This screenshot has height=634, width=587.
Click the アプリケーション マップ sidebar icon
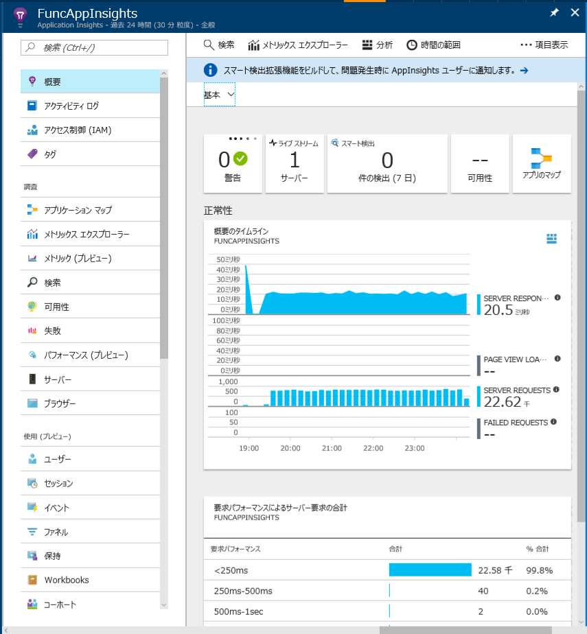[x=32, y=210]
